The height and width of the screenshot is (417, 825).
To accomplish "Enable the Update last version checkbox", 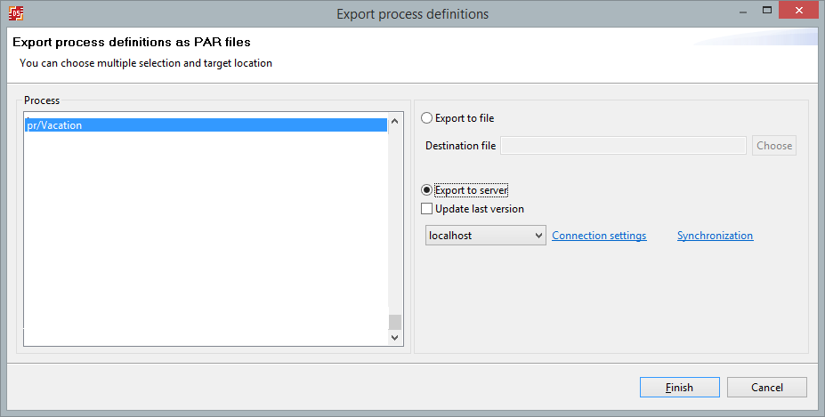I will coord(426,209).
